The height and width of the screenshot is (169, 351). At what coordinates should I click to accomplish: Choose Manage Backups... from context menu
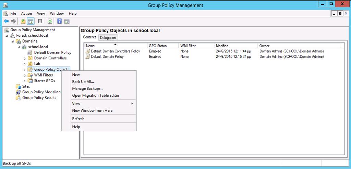click(x=99, y=89)
